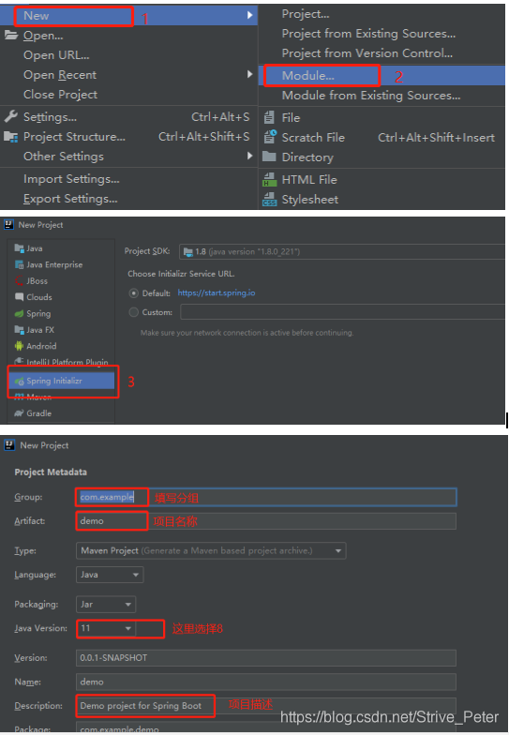509x735 pixels.
Task: Click the Open folder icon
Action: click(x=11, y=36)
